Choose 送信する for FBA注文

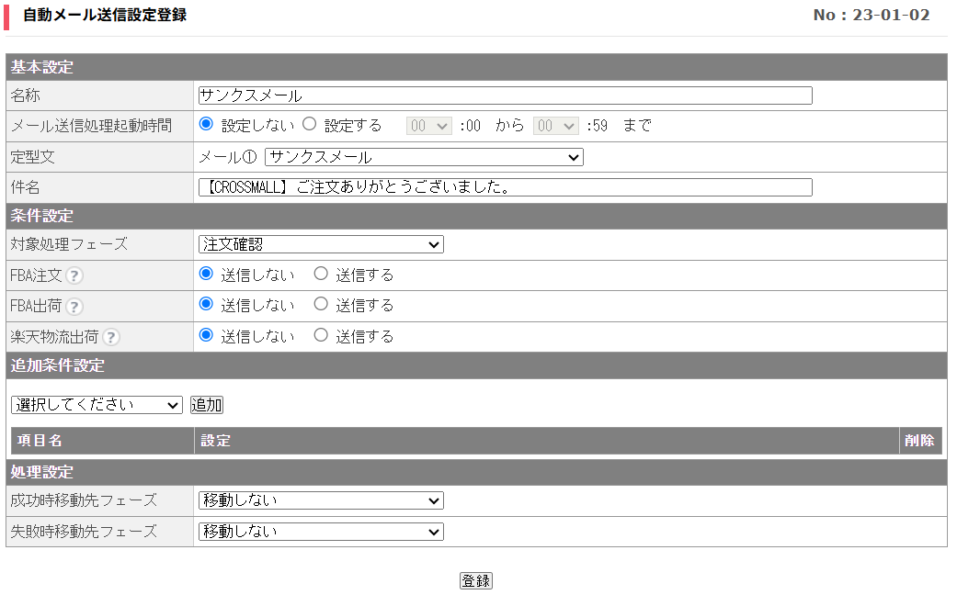pos(321,274)
